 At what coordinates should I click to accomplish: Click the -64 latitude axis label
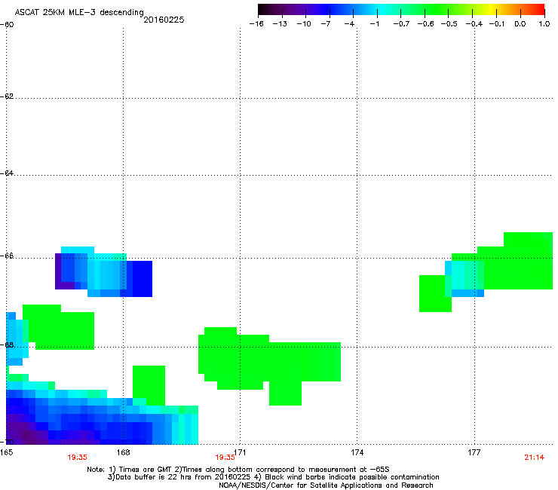click(x=7, y=173)
